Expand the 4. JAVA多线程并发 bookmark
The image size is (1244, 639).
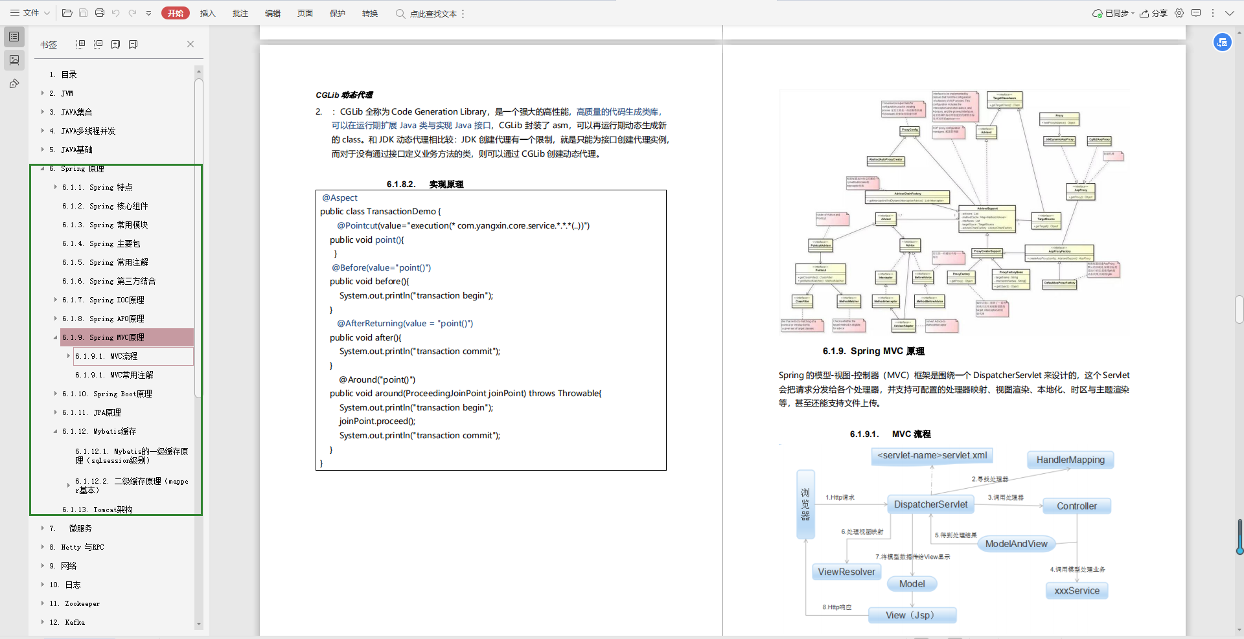[43, 131]
